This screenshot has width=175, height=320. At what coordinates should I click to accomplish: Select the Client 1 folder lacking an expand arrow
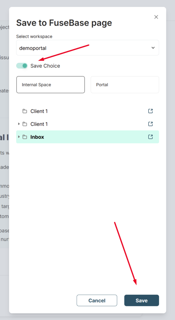pyautogui.click(x=87, y=111)
